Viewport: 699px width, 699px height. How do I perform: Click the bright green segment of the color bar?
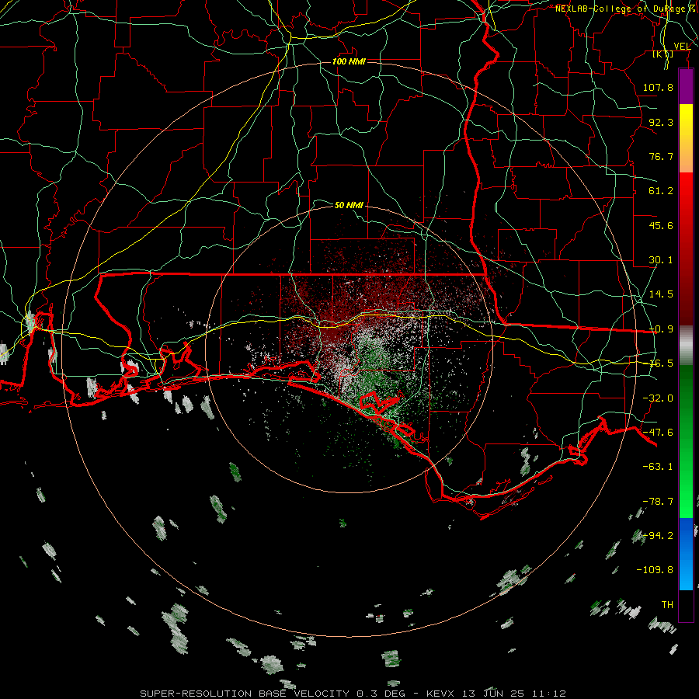[686, 441]
